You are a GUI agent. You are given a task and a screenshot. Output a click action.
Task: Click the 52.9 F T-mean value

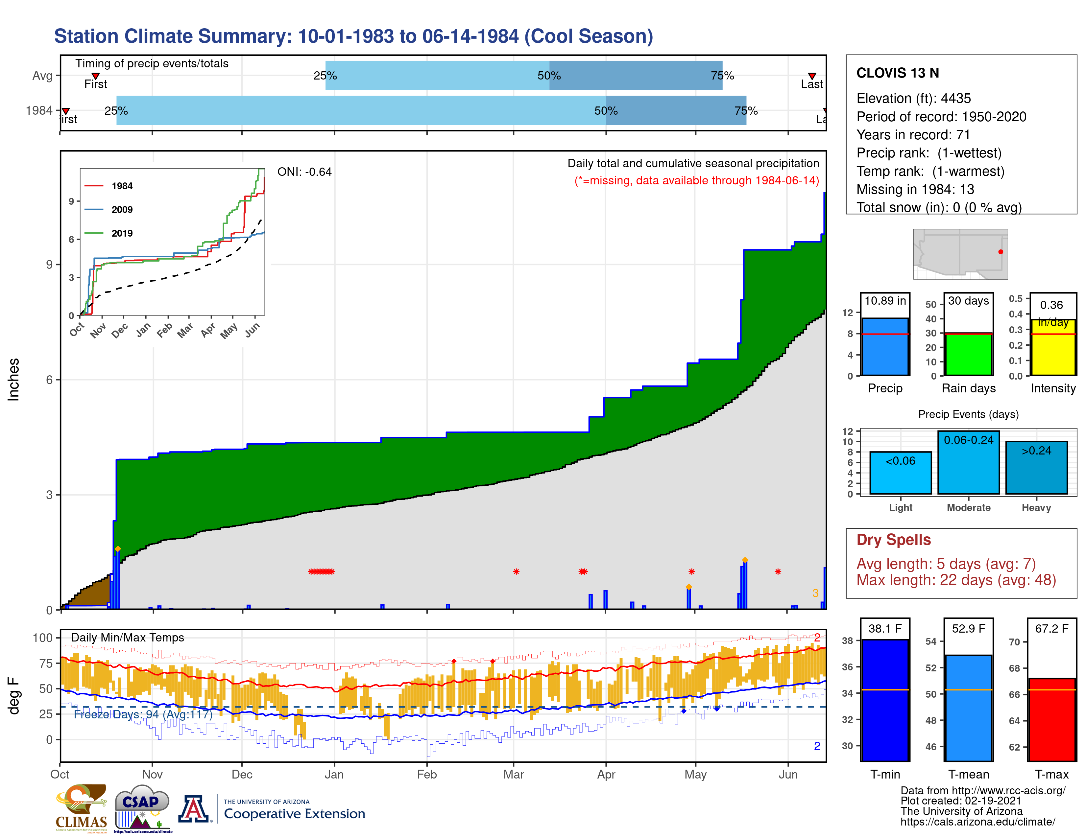(968, 628)
